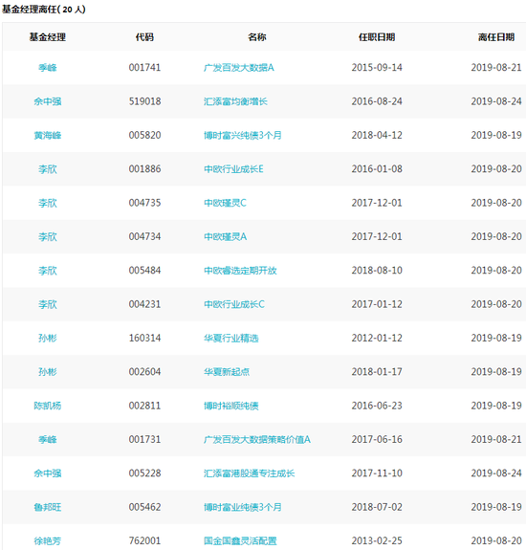Open manager 李欣 in the 001886 row
The image size is (526, 550).
click(x=48, y=169)
